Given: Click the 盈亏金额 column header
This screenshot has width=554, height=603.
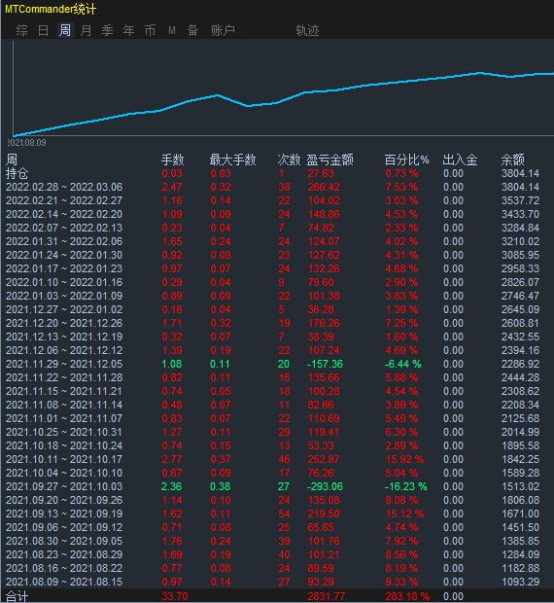Looking at the screenshot, I should click(329, 160).
